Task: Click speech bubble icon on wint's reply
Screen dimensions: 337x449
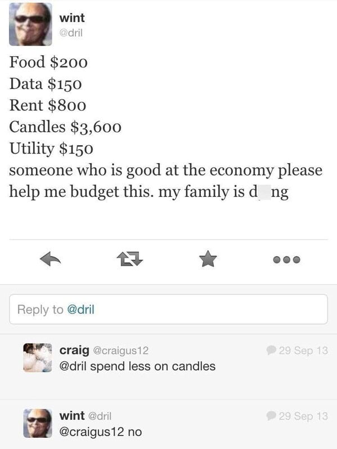Action: [x=271, y=416]
